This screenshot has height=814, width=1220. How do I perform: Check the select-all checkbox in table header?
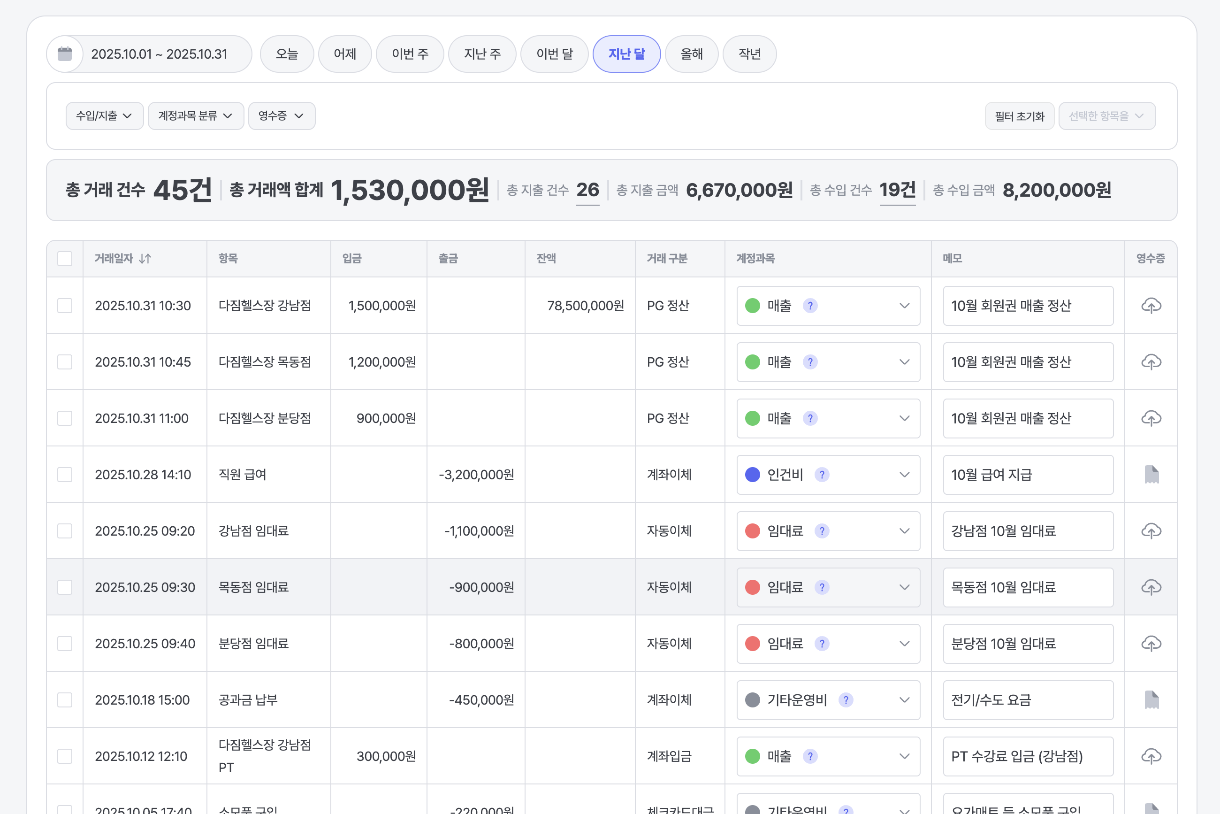coord(65,259)
